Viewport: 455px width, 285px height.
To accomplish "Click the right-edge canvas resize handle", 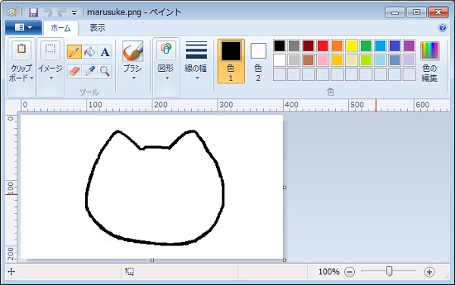I will [x=284, y=187].
